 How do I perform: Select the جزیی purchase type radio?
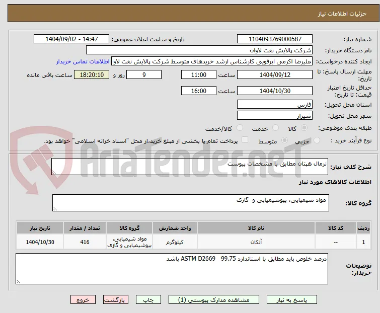(317, 140)
